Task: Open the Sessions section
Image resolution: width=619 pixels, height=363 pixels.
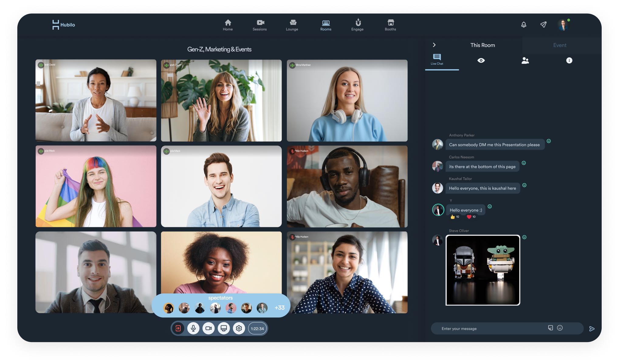Action: point(260,25)
